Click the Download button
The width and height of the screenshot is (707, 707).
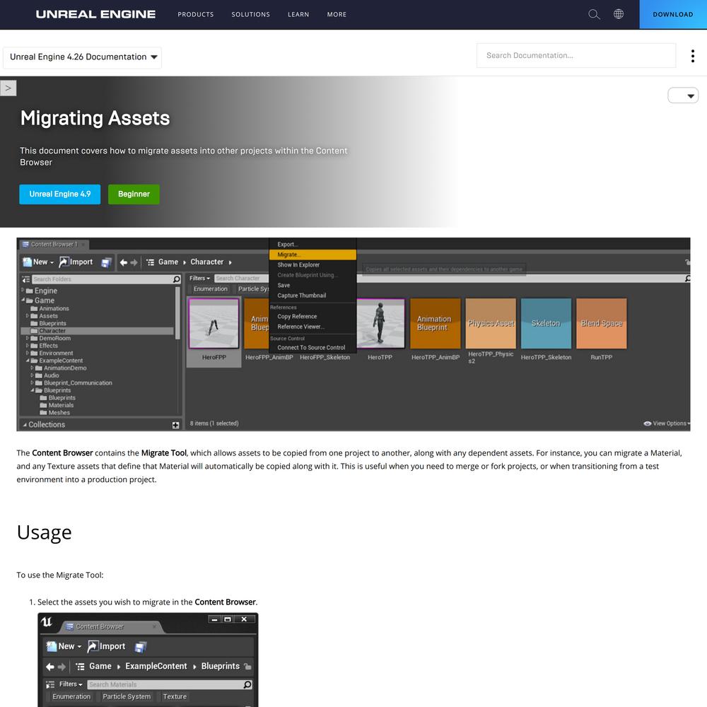pos(673,14)
